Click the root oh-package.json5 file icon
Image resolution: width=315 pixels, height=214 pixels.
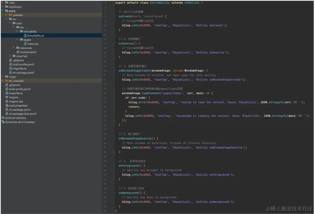tap(7, 109)
